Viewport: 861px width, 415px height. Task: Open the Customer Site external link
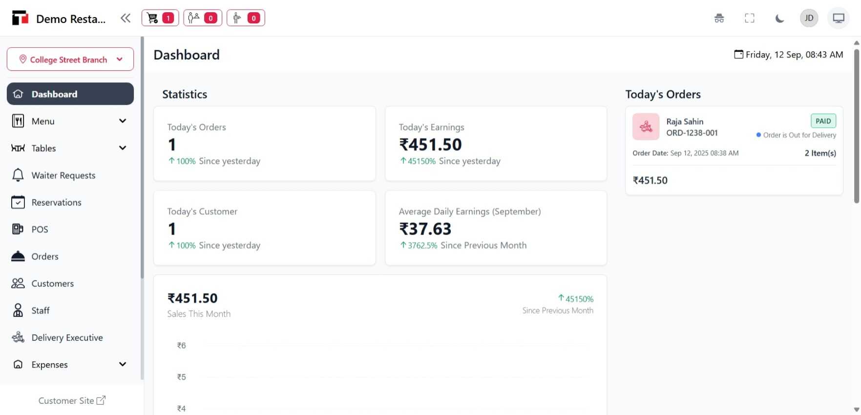click(x=72, y=401)
